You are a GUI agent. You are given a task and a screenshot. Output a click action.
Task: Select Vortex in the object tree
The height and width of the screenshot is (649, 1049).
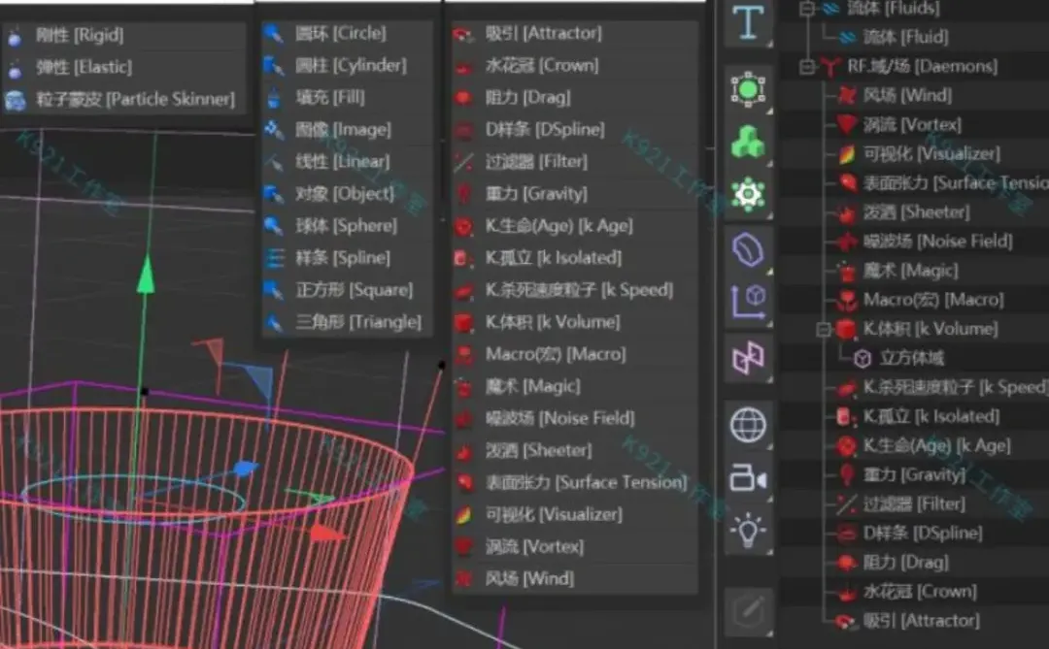911,124
